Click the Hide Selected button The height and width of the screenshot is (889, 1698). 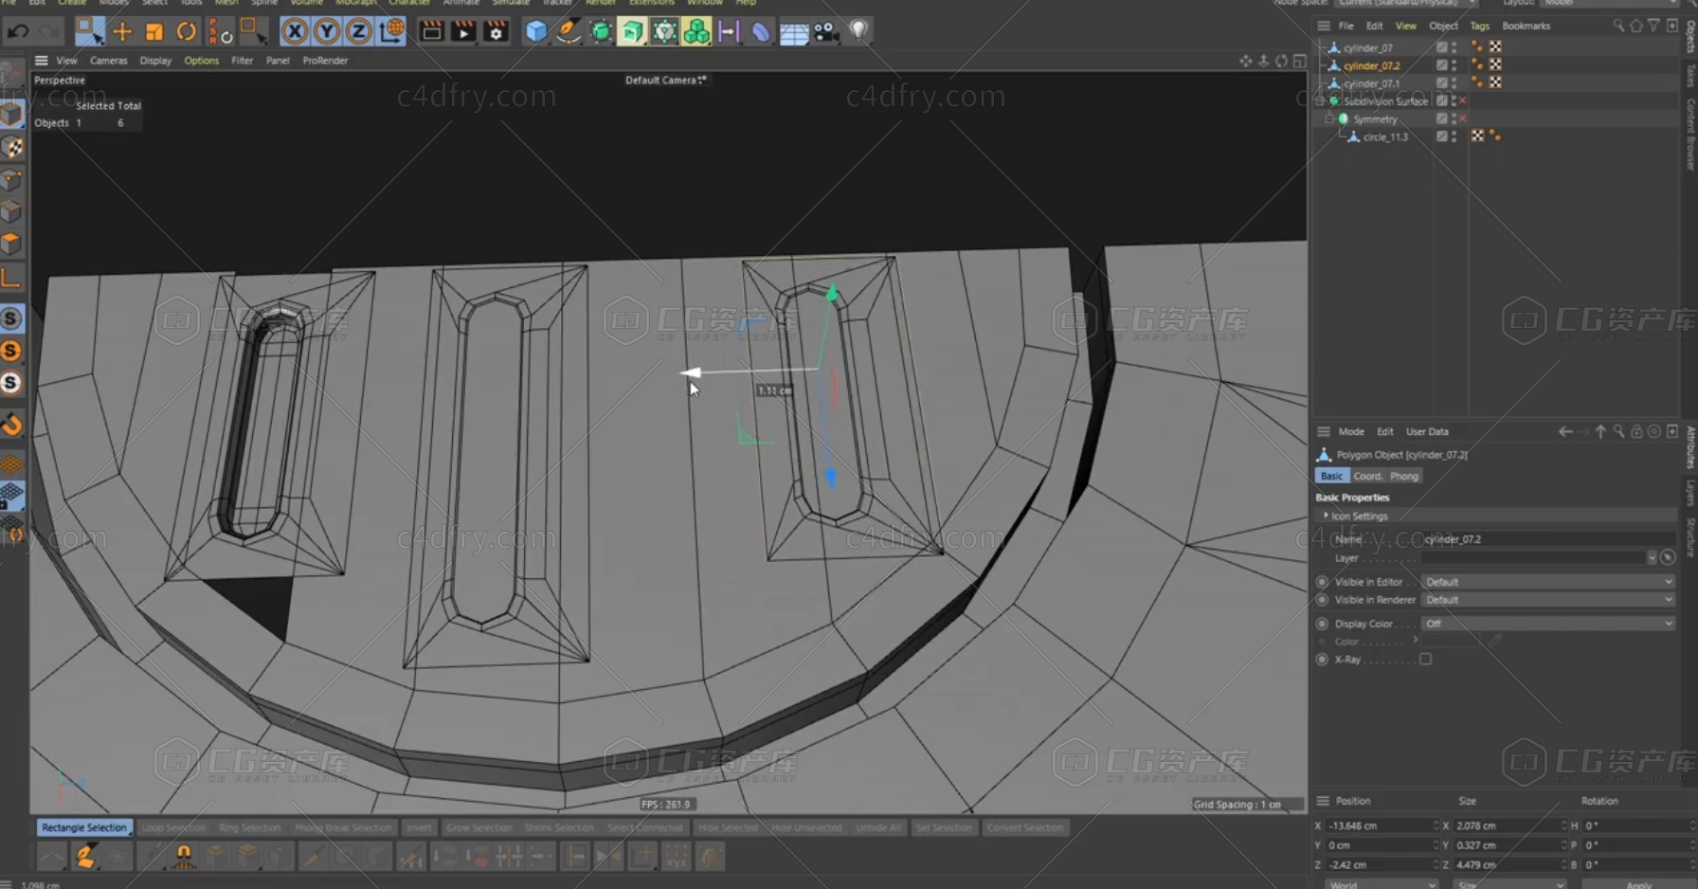(x=728, y=827)
